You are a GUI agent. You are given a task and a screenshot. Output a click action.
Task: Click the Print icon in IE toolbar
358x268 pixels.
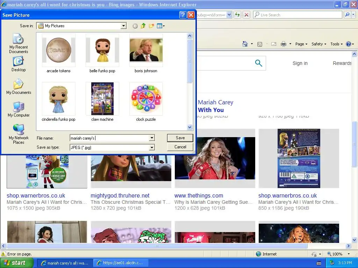tap(283, 44)
